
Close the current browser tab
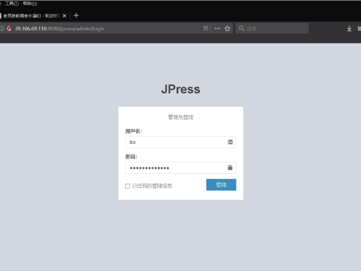pyautogui.click(x=65, y=16)
